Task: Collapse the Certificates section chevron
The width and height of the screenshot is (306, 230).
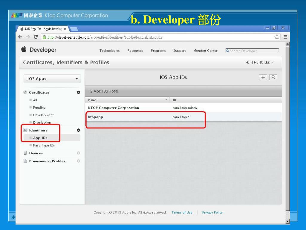Action: (79, 92)
